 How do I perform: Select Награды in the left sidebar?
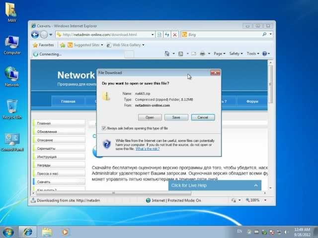click(59, 165)
